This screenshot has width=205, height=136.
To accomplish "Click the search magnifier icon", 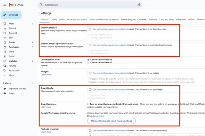I will [41, 5].
